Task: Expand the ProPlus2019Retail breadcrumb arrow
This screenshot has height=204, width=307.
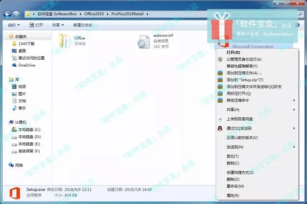Action: 148,14
